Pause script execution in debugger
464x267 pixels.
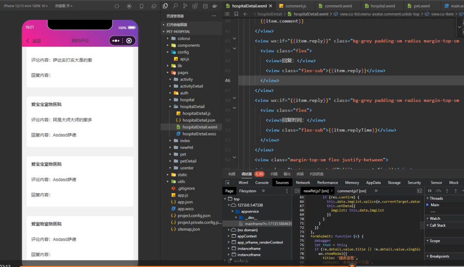[430, 191]
